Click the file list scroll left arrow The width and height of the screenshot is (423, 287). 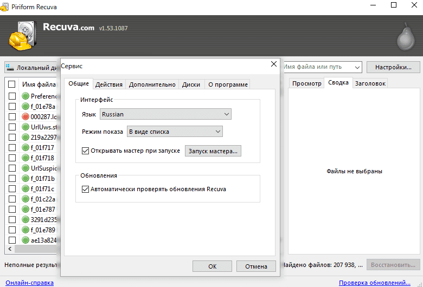tap(10, 249)
